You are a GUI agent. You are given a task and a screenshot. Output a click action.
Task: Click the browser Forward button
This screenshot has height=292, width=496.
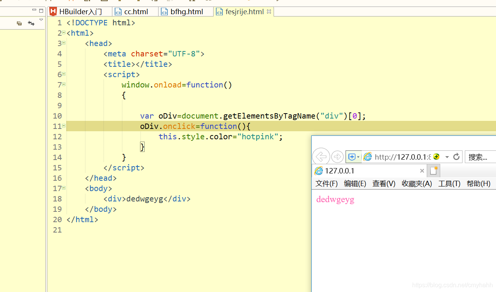point(337,157)
